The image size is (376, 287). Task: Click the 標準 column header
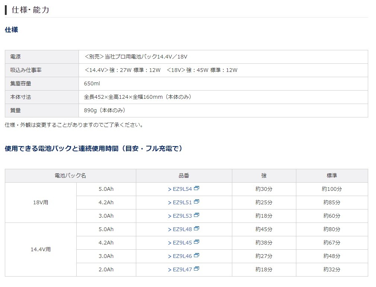[x=332, y=176]
